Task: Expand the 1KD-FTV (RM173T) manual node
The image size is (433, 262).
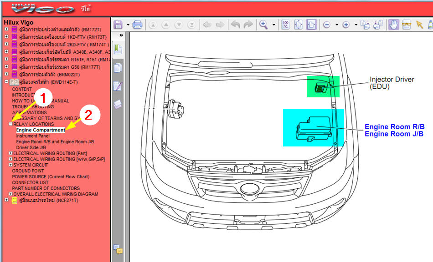Action: coord(6,36)
